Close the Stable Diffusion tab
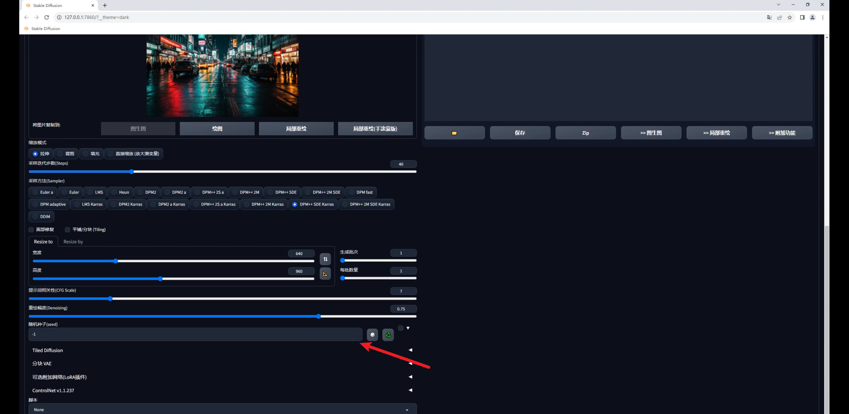Image resolution: width=849 pixels, height=414 pixels. [x=93, y=5]
